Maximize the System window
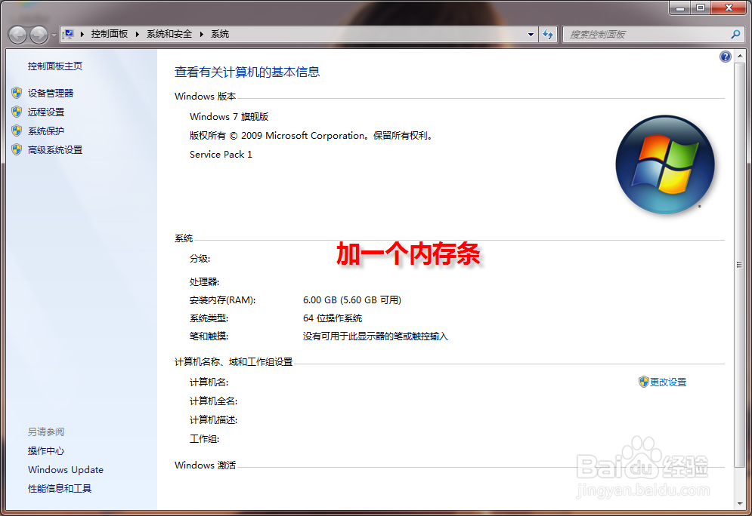Viewport: 752px width, 516px height. [x=701, y=8]
